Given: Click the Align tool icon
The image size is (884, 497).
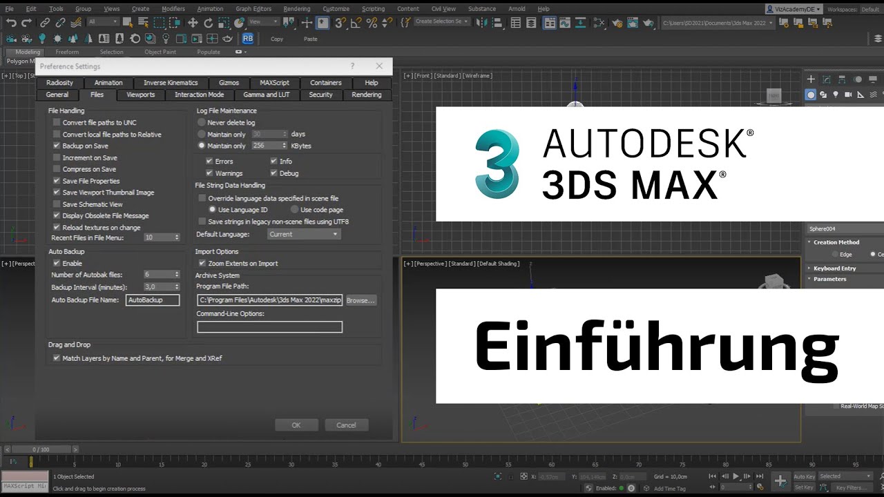Looking at the screenshot, I should tap(497, 23).
